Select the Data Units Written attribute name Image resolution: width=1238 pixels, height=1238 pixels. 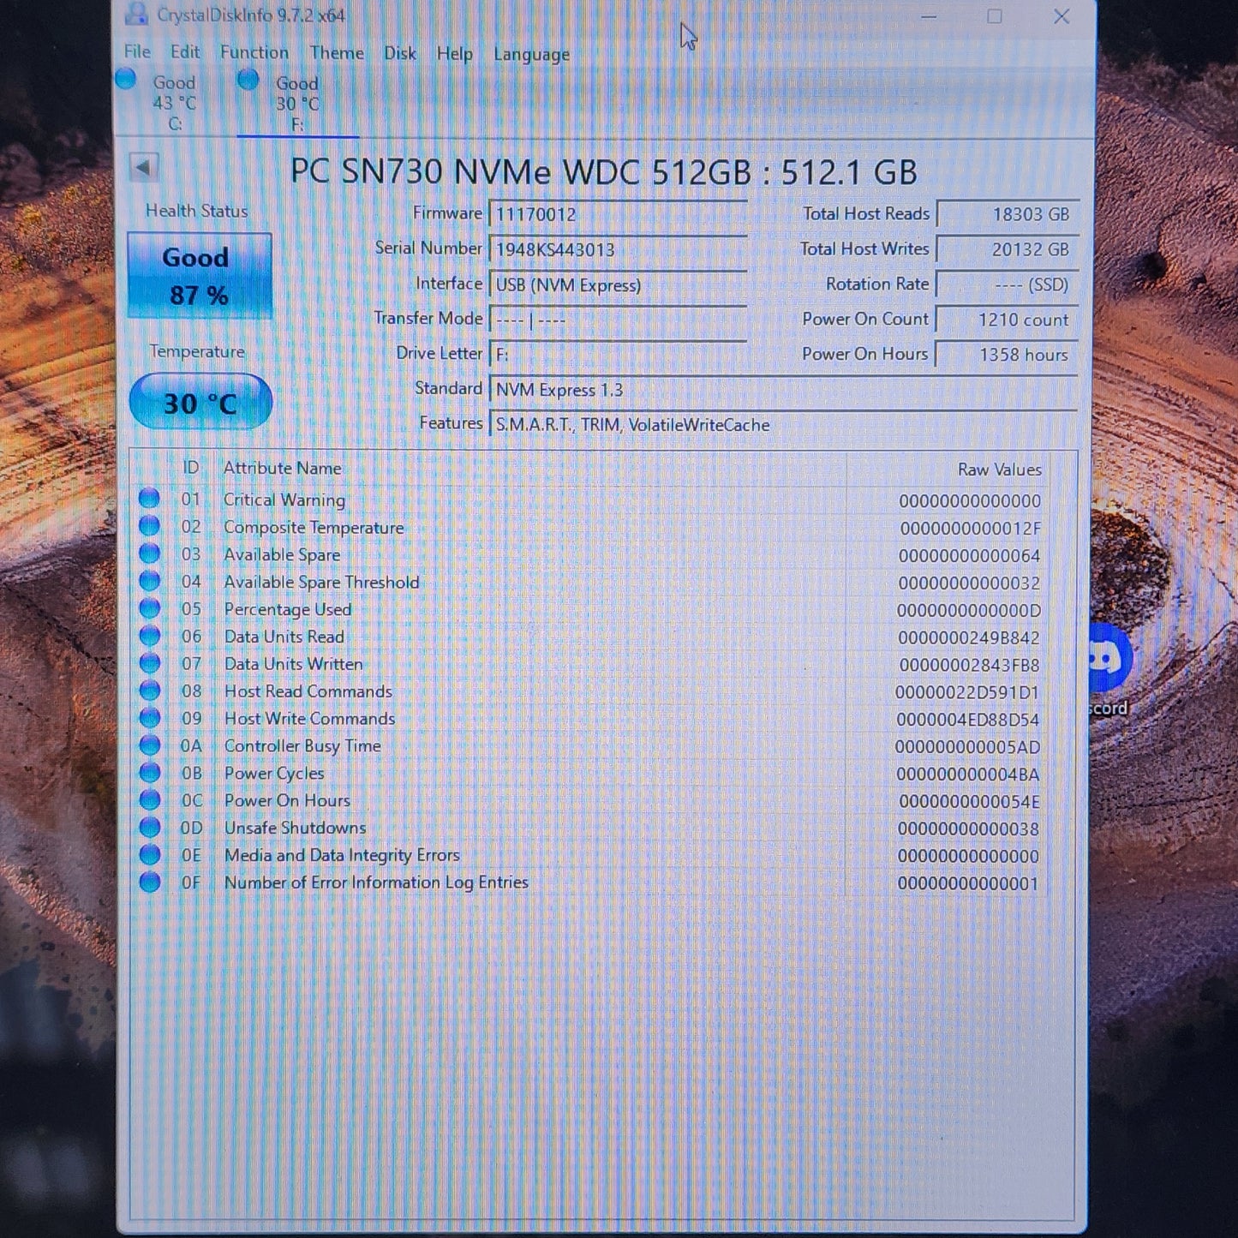pyautogui.click(x=294, y=664)
